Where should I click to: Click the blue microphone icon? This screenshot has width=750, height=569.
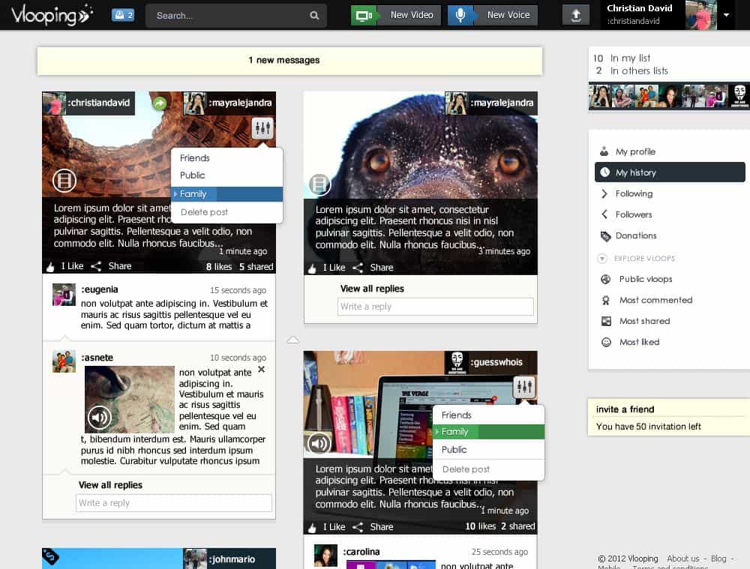click(x=460, y=15)
